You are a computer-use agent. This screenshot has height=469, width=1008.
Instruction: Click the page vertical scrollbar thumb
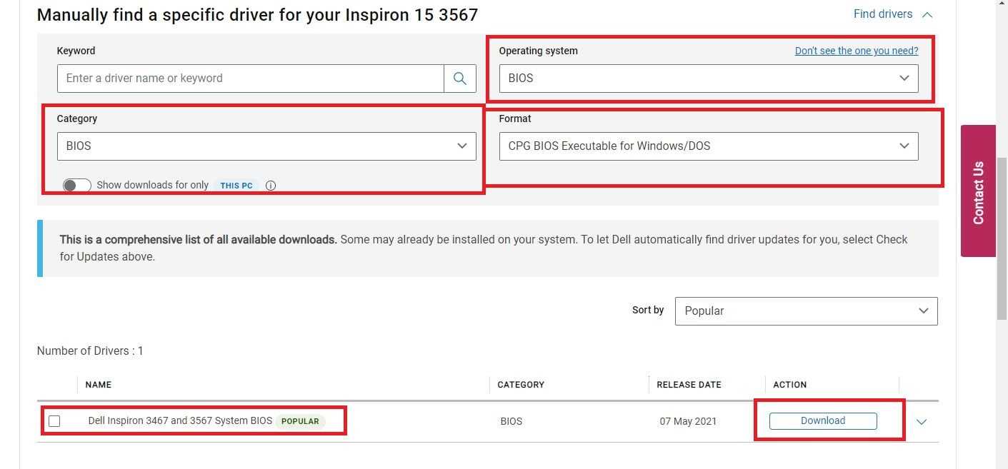point(1002,236)
